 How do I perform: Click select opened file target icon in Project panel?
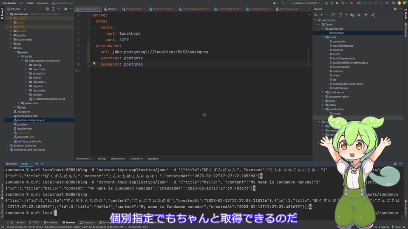point(48,9)
